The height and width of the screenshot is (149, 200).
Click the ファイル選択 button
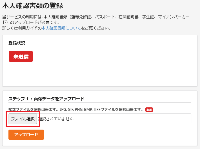tap(23, 119)
